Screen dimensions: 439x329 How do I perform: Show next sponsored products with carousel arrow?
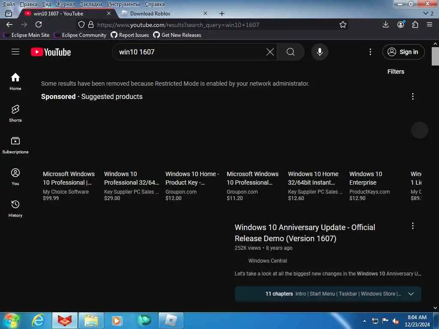click(x=419, y=130)
